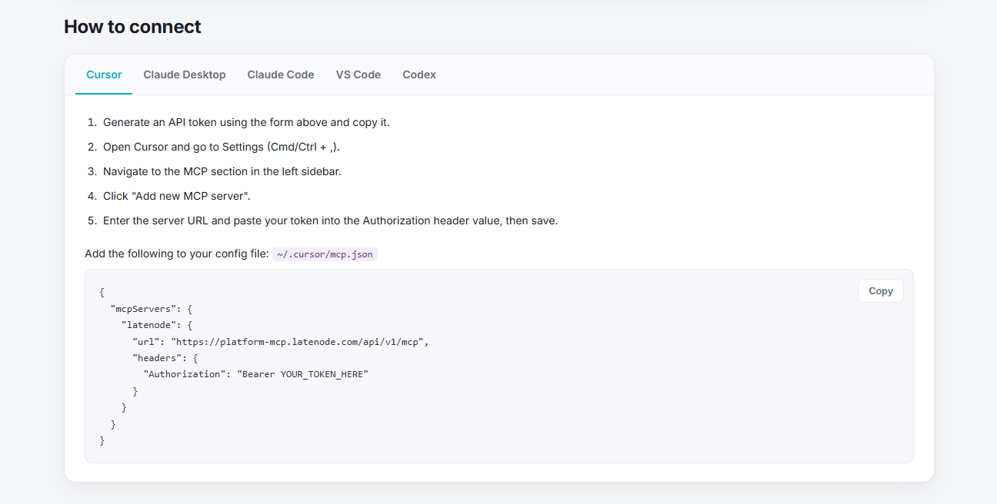The image size is (997, 504).
Task: Select the Cursor tab
Action: click(x=104, y=75)
